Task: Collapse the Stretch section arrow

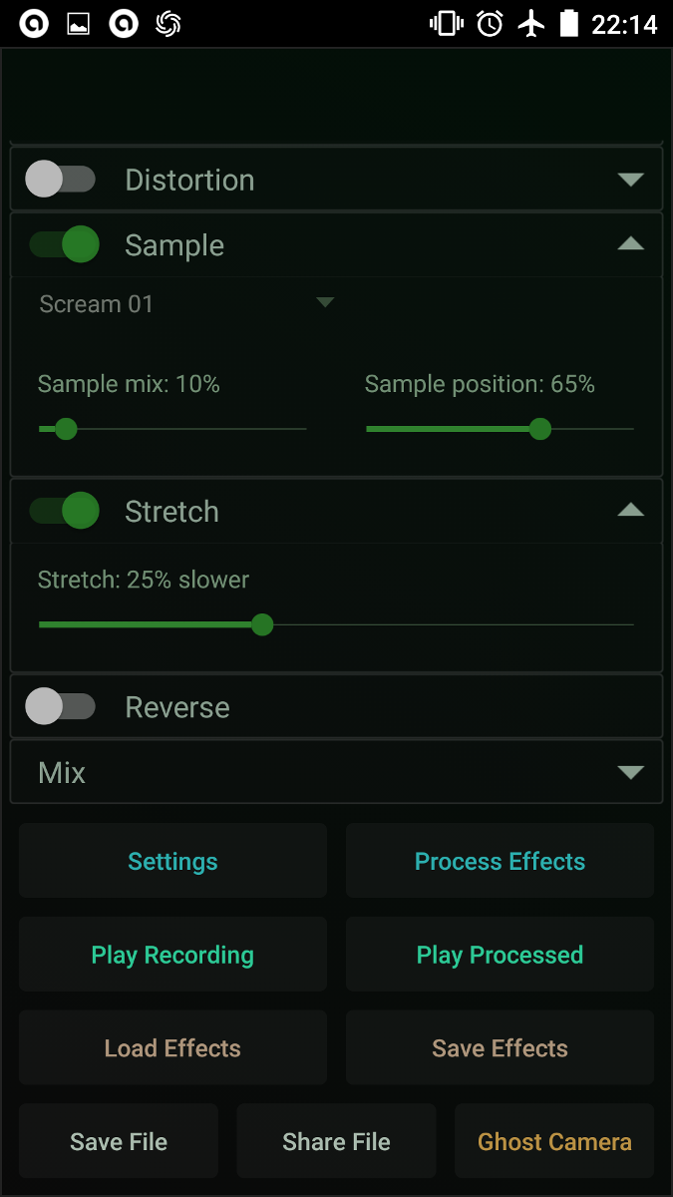Action: coord(630,510)
